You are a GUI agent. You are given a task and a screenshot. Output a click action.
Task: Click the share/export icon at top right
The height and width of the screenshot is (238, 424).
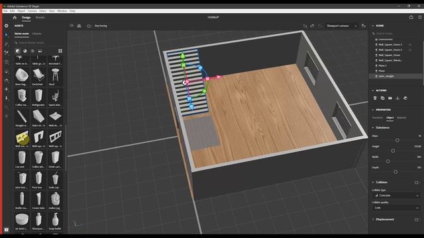pyautogui.click(x=411, y=17)
